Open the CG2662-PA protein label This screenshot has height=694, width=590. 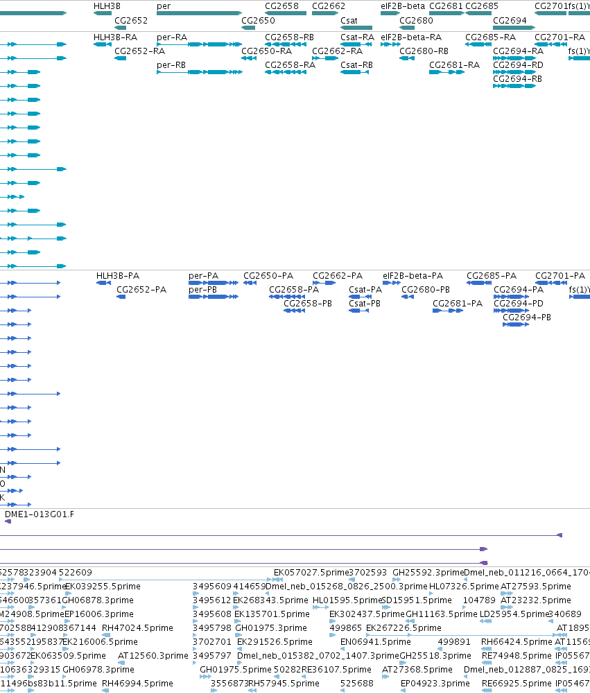(x=338, y=276)
